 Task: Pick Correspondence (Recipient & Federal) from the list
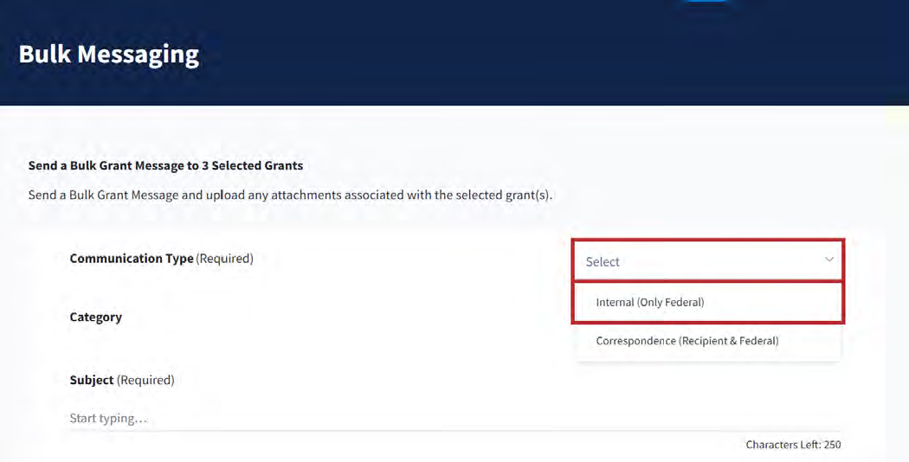(687, 341)
